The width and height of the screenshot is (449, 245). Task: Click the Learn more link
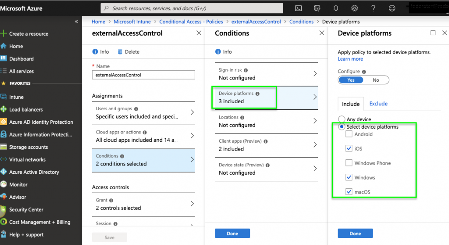click(x=350, y=59)
